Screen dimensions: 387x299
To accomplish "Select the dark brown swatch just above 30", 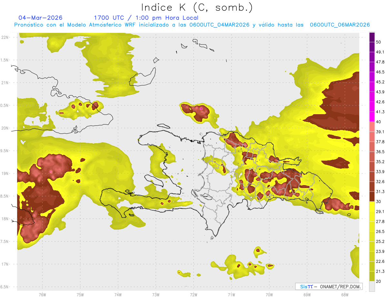I will [x=372, y=196].
